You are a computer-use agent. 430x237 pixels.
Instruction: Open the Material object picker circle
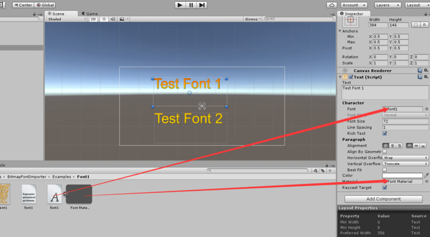(426, 181)
